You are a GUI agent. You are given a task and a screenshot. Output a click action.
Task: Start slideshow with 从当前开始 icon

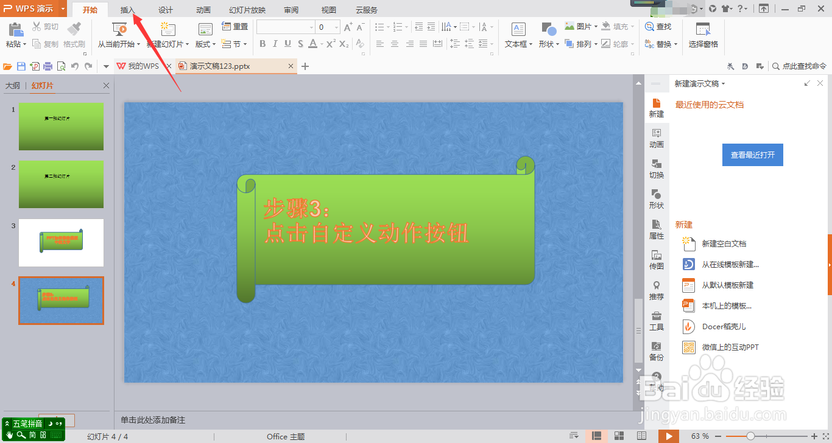tap(119, 29)
